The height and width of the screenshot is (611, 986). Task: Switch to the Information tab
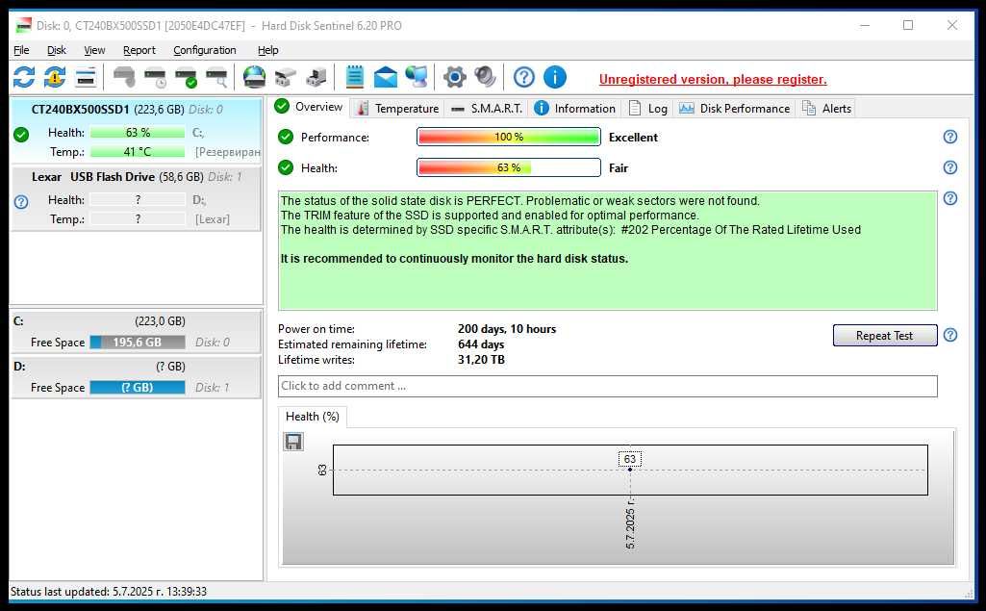[x=574, y=108]
